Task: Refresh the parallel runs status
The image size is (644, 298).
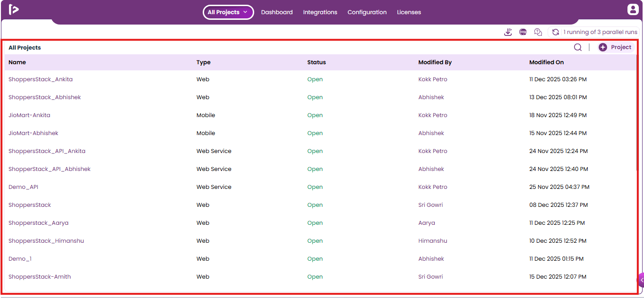Action: [556, 32]
